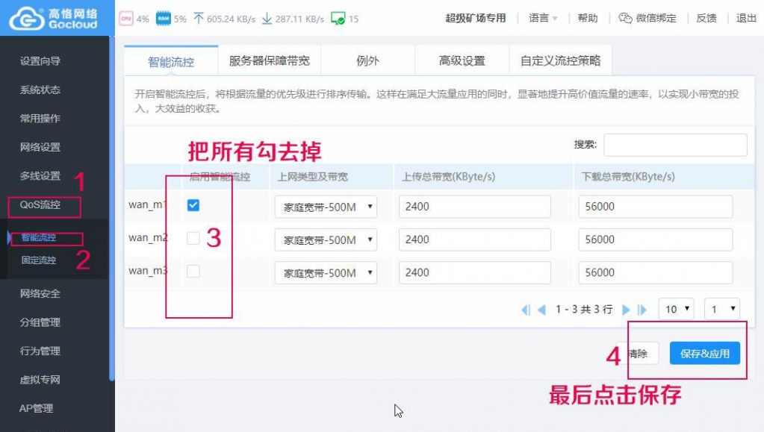
Task: Click the RAM usage icon
Action: [163, 19]
